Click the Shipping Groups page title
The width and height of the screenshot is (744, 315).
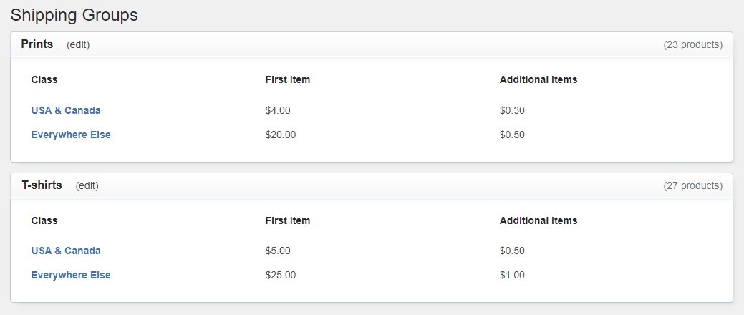coord(74,15)
